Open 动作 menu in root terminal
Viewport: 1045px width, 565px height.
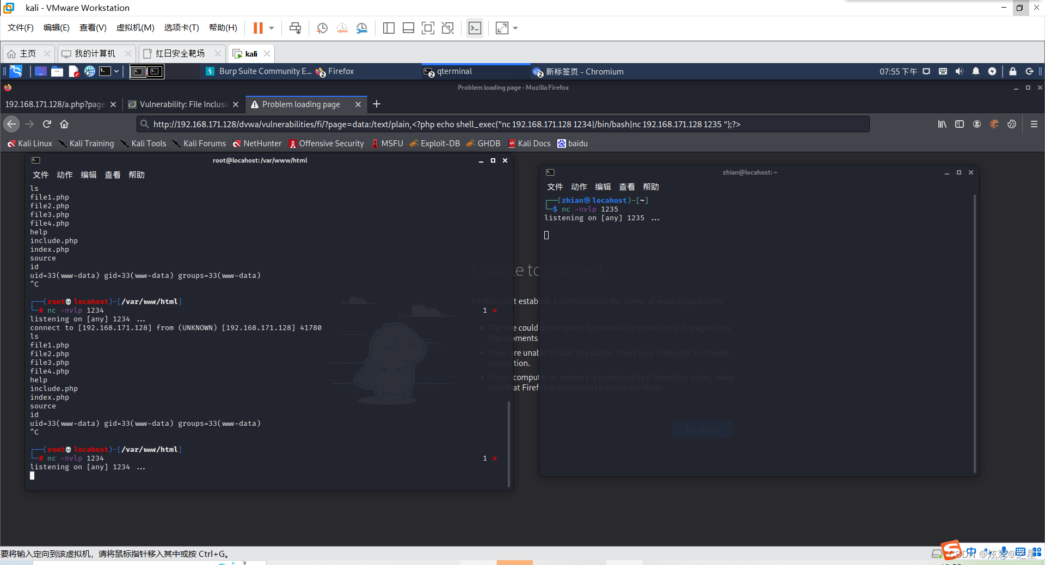click(x=65, y=175)
